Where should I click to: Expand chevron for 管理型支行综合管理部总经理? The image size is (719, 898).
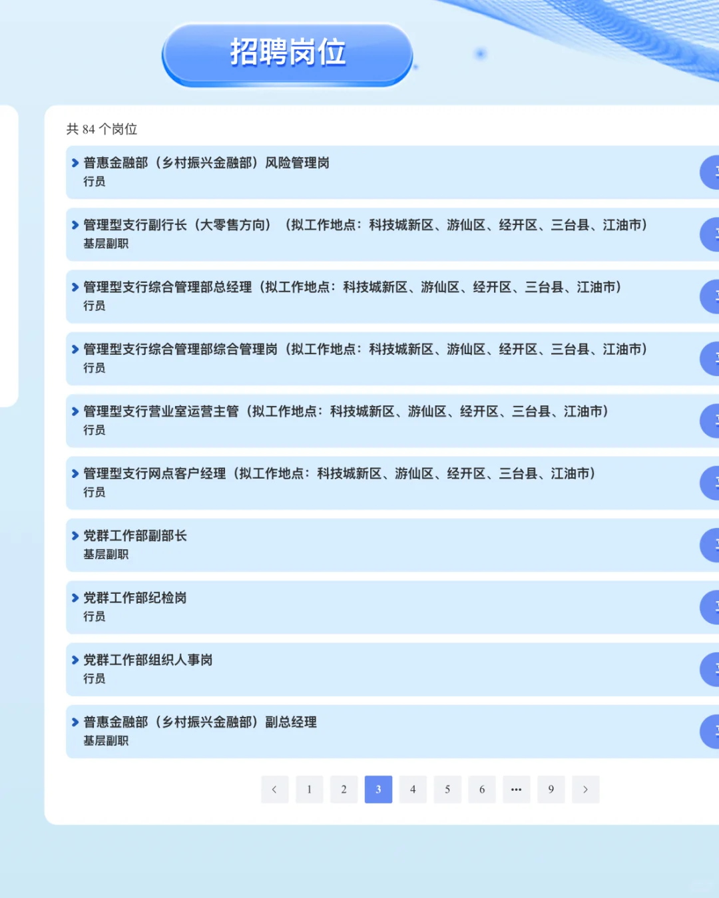(x=75, y=287)
